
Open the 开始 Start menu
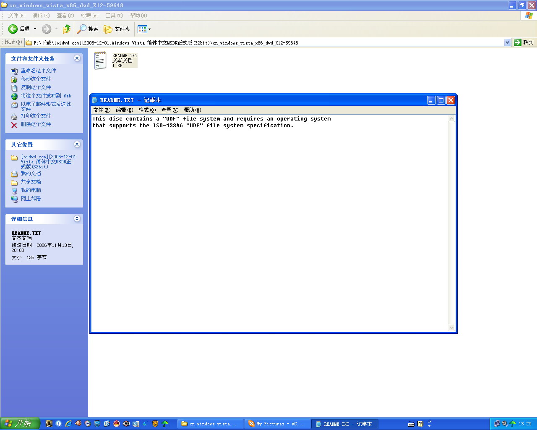[20, 424]
